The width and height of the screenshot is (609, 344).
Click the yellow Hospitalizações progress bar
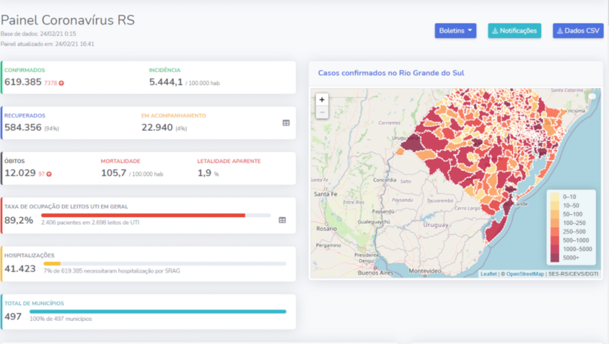tap(52, 264)
